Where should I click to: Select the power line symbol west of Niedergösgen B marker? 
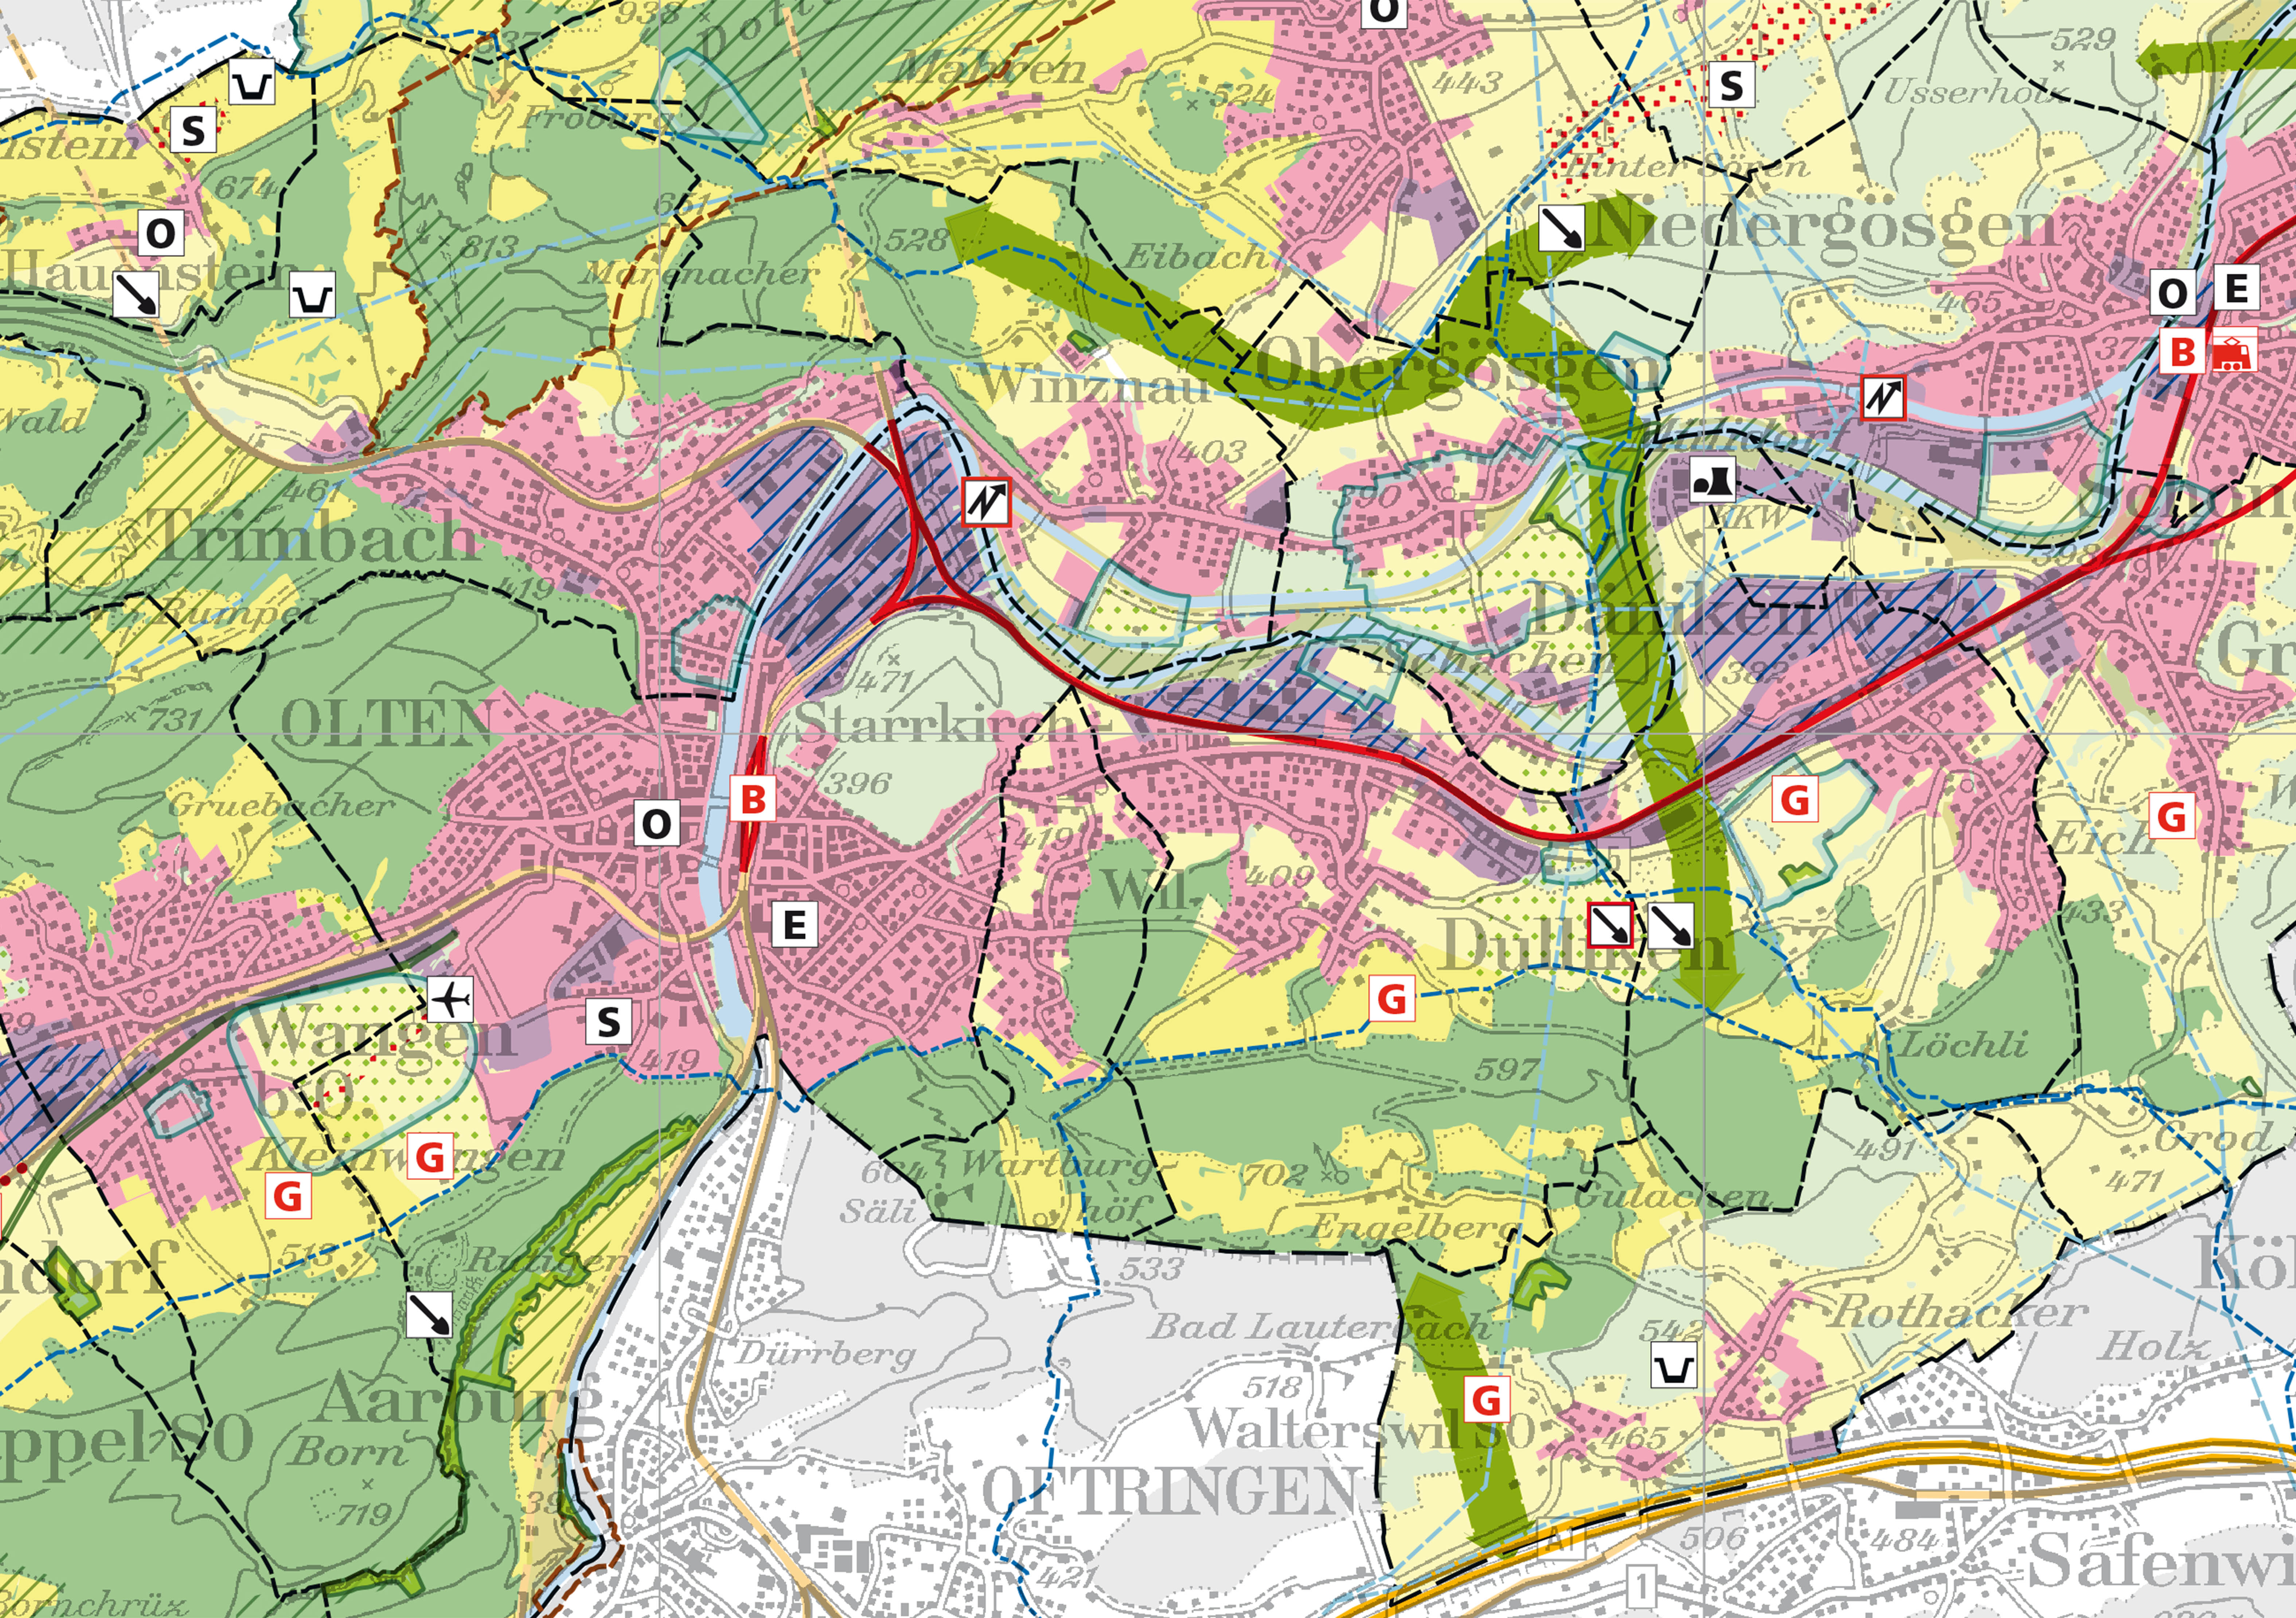1883,398
